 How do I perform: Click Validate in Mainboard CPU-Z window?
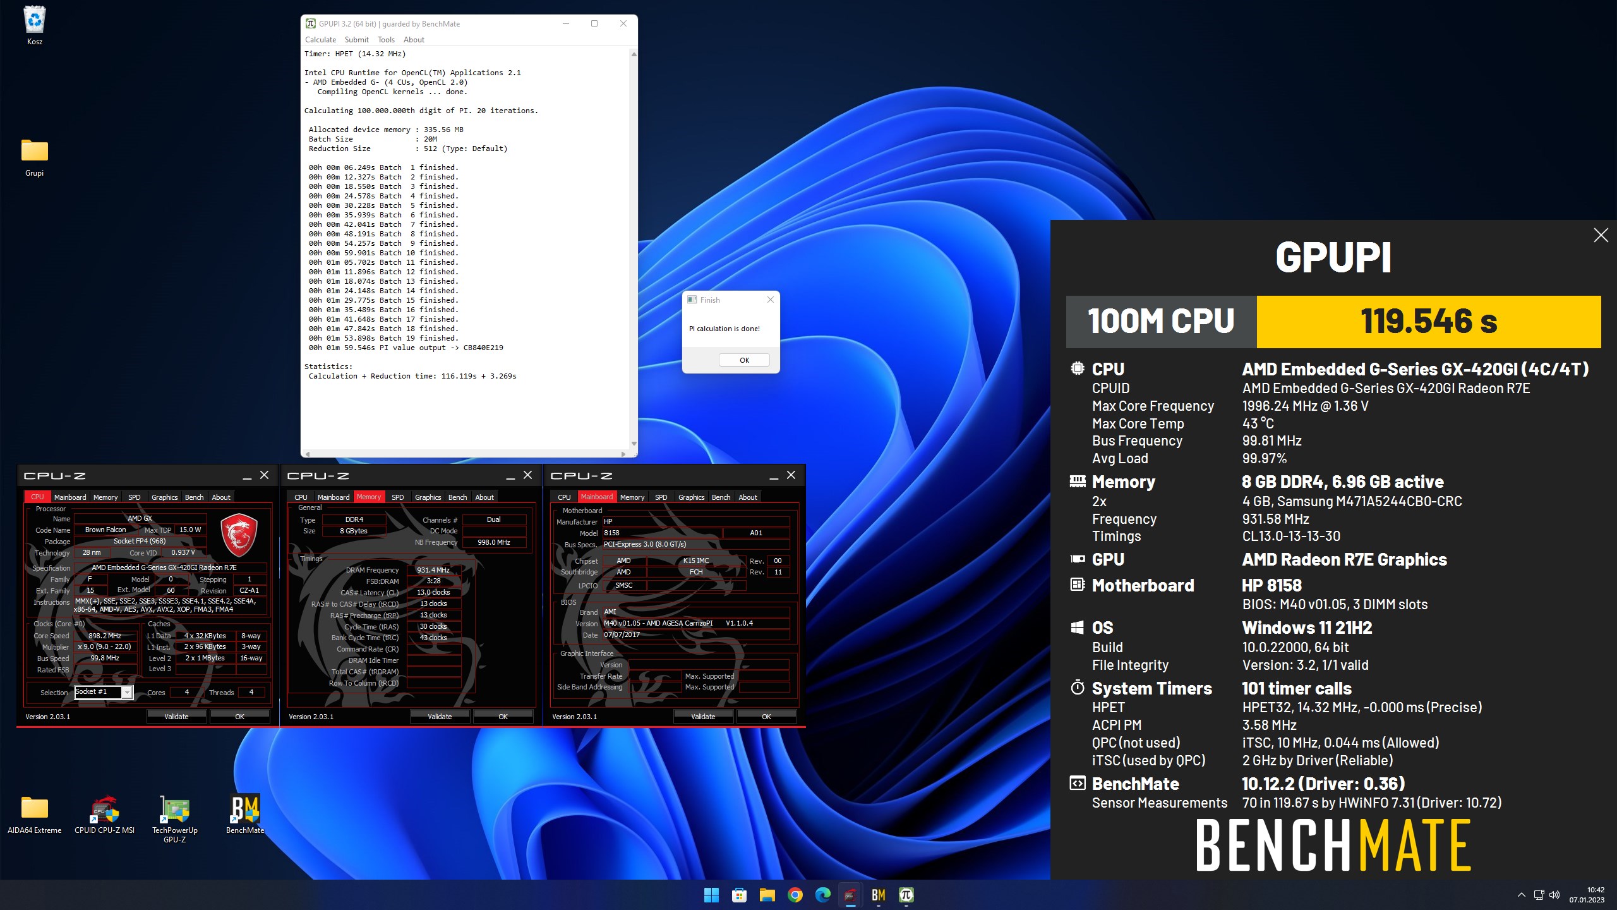[703, 717]
